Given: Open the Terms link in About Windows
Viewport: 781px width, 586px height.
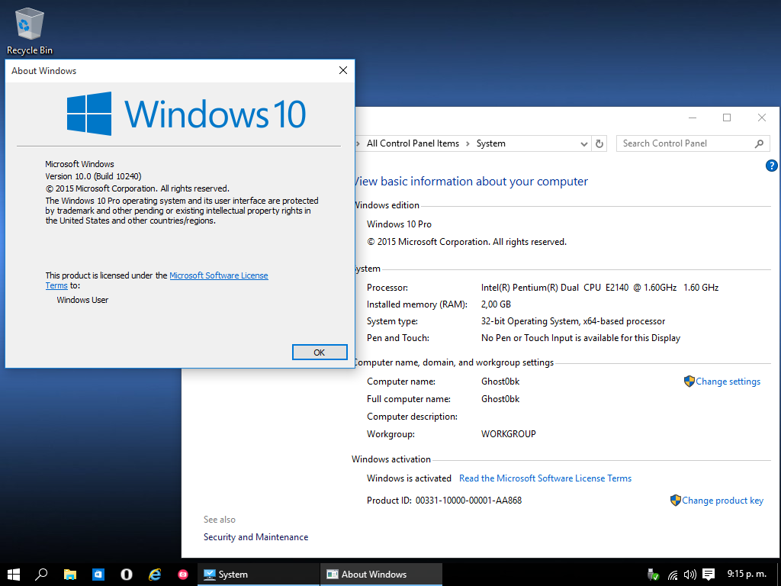Looking at the screenshot, I should coord(56,285).
